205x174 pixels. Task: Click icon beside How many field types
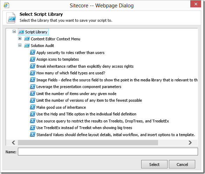(x=33, y=73)
